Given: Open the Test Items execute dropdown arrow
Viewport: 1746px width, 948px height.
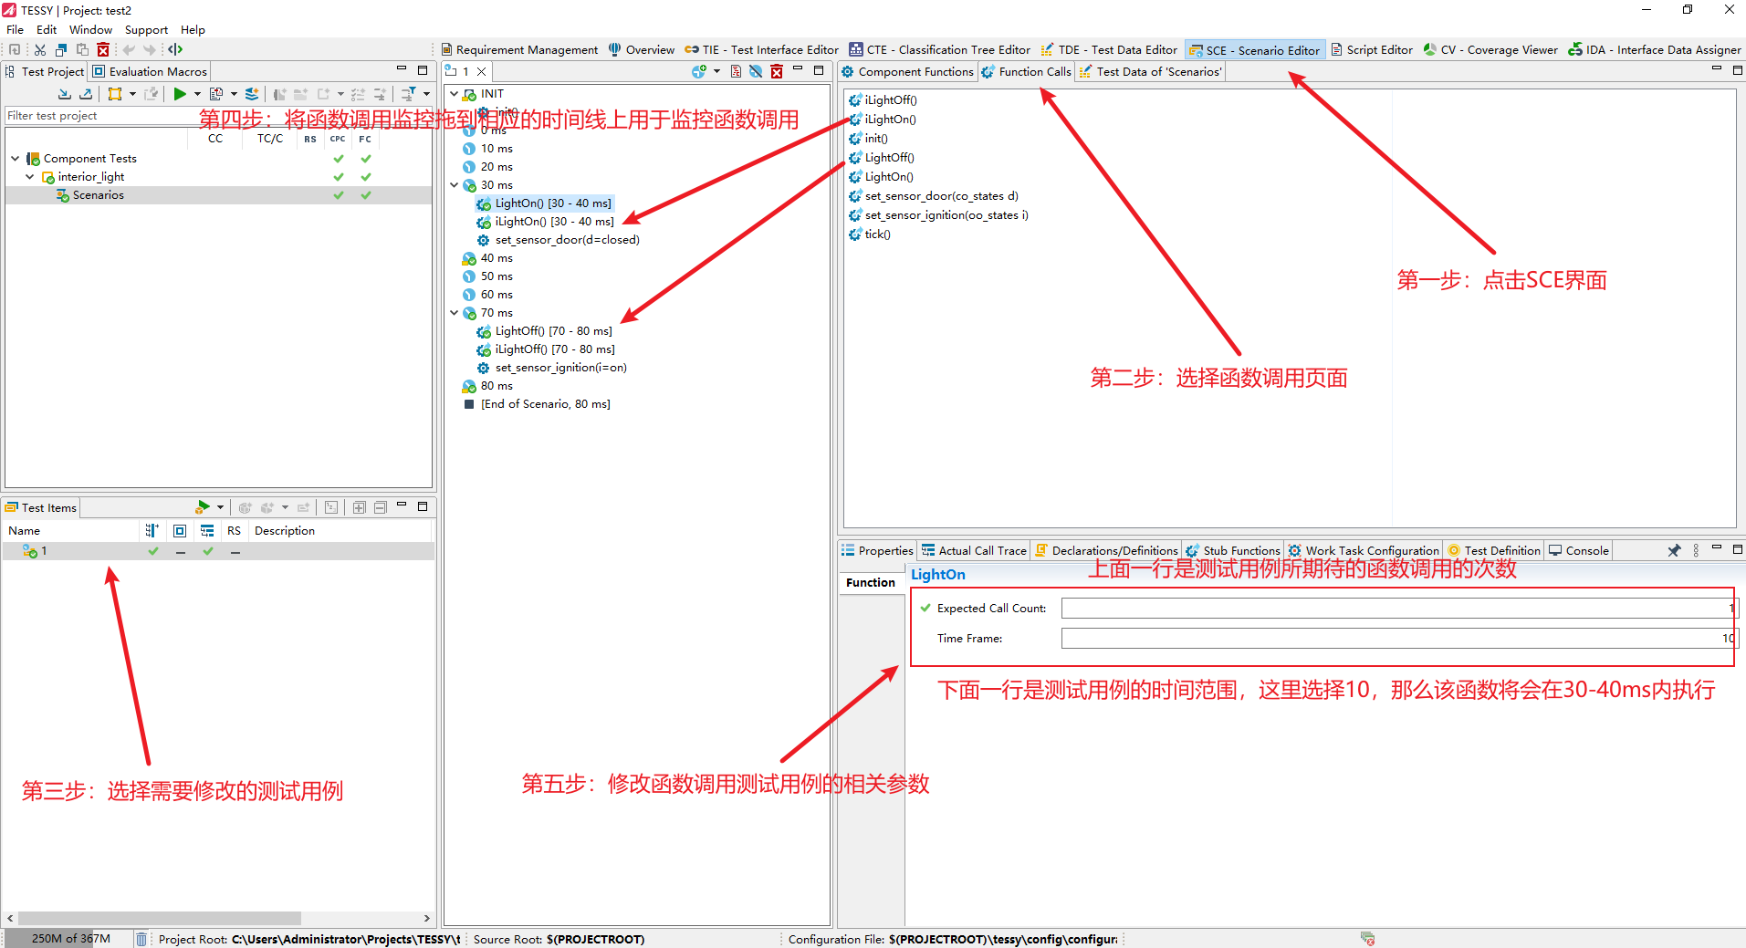Looking at the screenshot, I should 220,507.
